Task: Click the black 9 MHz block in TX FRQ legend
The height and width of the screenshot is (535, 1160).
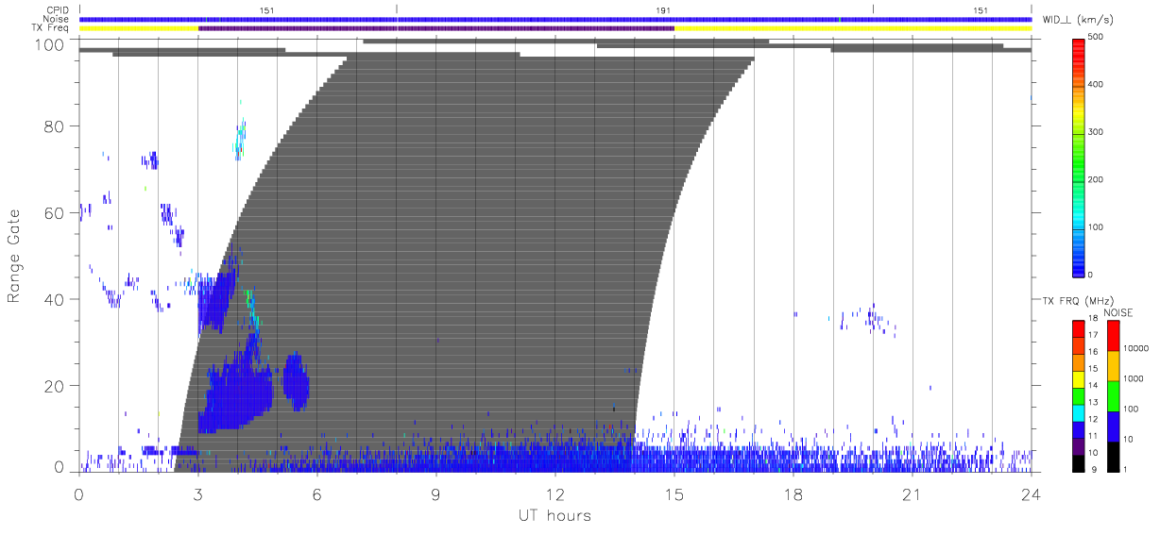Action: click(1078, 463)
